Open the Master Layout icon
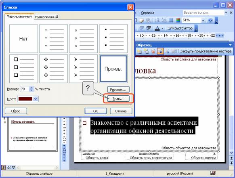Image resolution: width=235 pixels, height=178 pixels. (174, 51)
